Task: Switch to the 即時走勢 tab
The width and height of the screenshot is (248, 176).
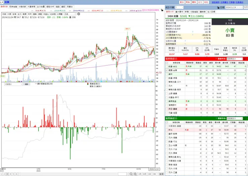Action: (13, 7)
